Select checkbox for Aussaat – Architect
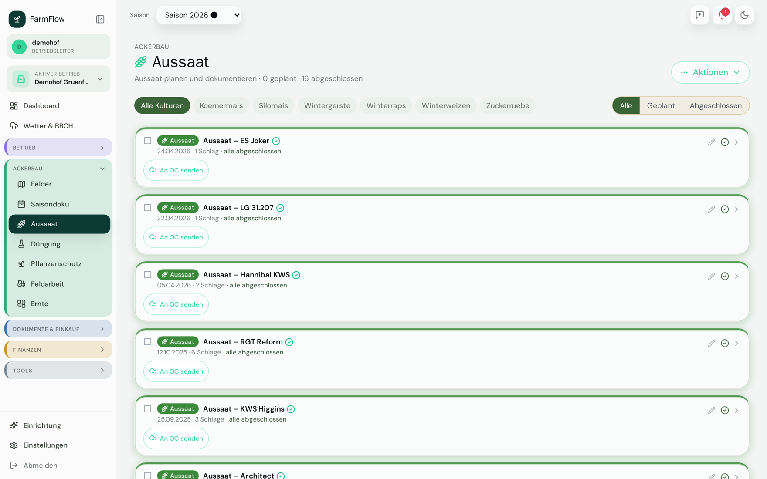 (x=148, y=476)
